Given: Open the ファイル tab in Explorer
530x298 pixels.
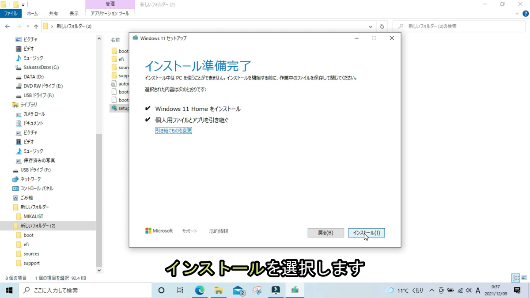Looking at the screenshot, I should [x=11, y=14].
